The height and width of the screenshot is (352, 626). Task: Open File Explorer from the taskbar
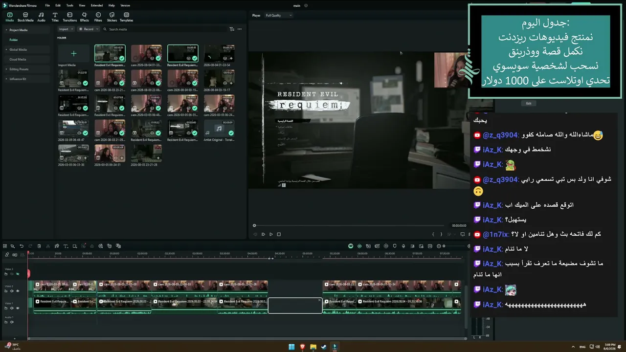[313, 347]
